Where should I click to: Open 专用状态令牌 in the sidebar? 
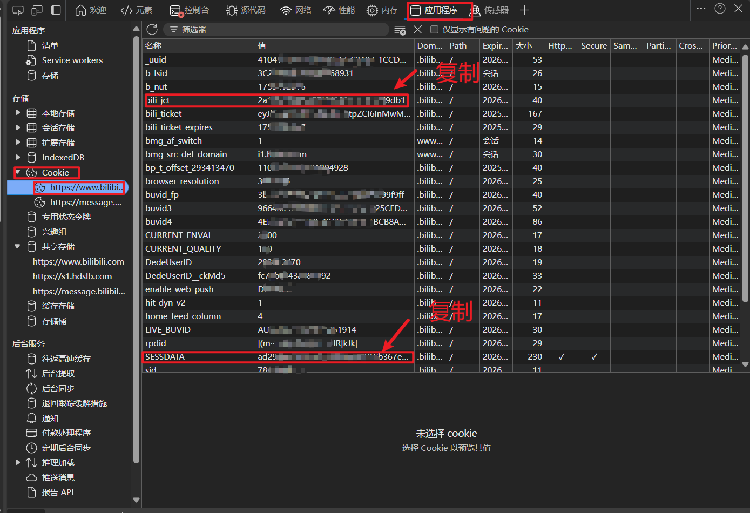(66, 217)
